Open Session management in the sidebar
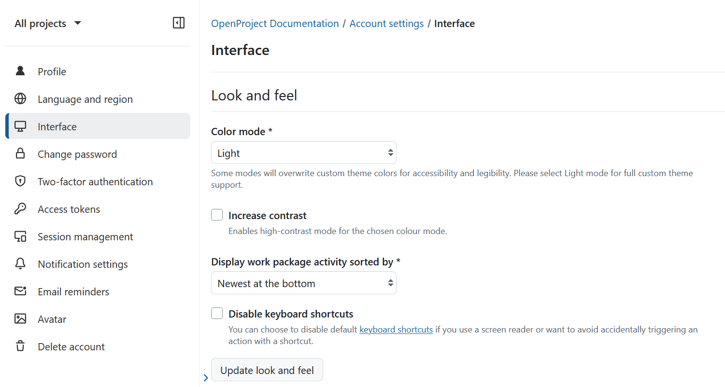The width and height of the screenshot is (725, 387). (85, 236)
